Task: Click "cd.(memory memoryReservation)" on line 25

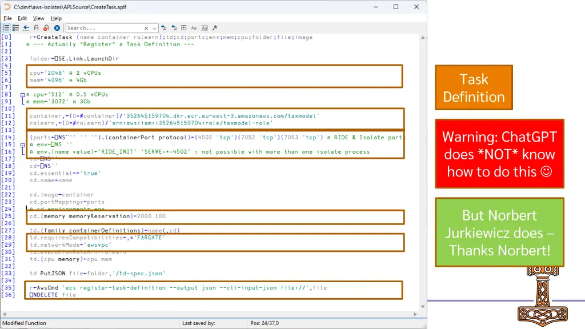Action: click(x=81, y=216)
